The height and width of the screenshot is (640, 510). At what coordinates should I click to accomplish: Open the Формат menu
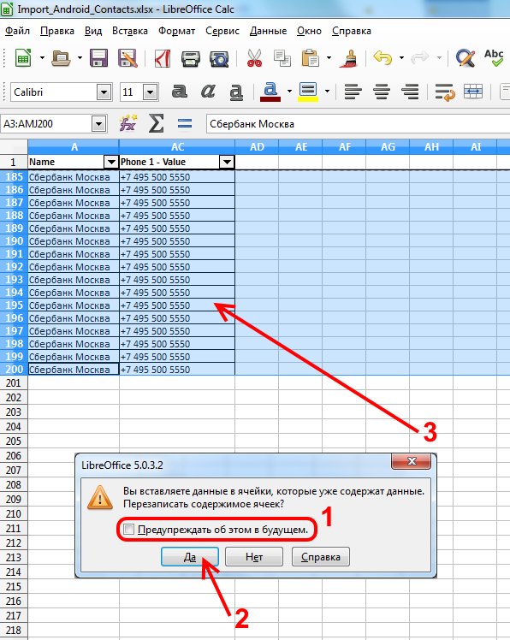pyautogui.click(x=177, y=31)
